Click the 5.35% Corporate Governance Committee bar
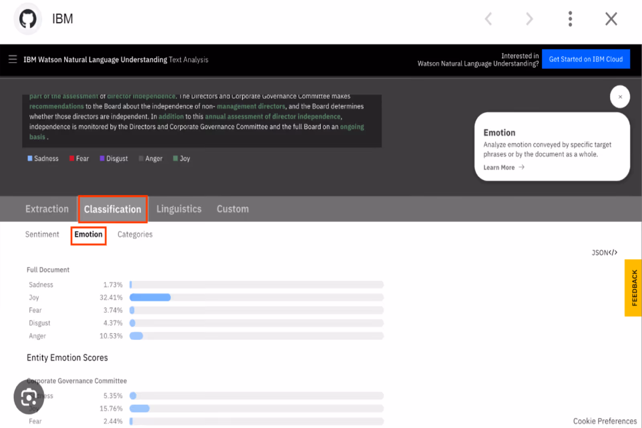 pos(256,396)
